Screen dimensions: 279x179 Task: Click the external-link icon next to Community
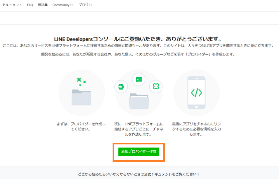coord(72,5)
